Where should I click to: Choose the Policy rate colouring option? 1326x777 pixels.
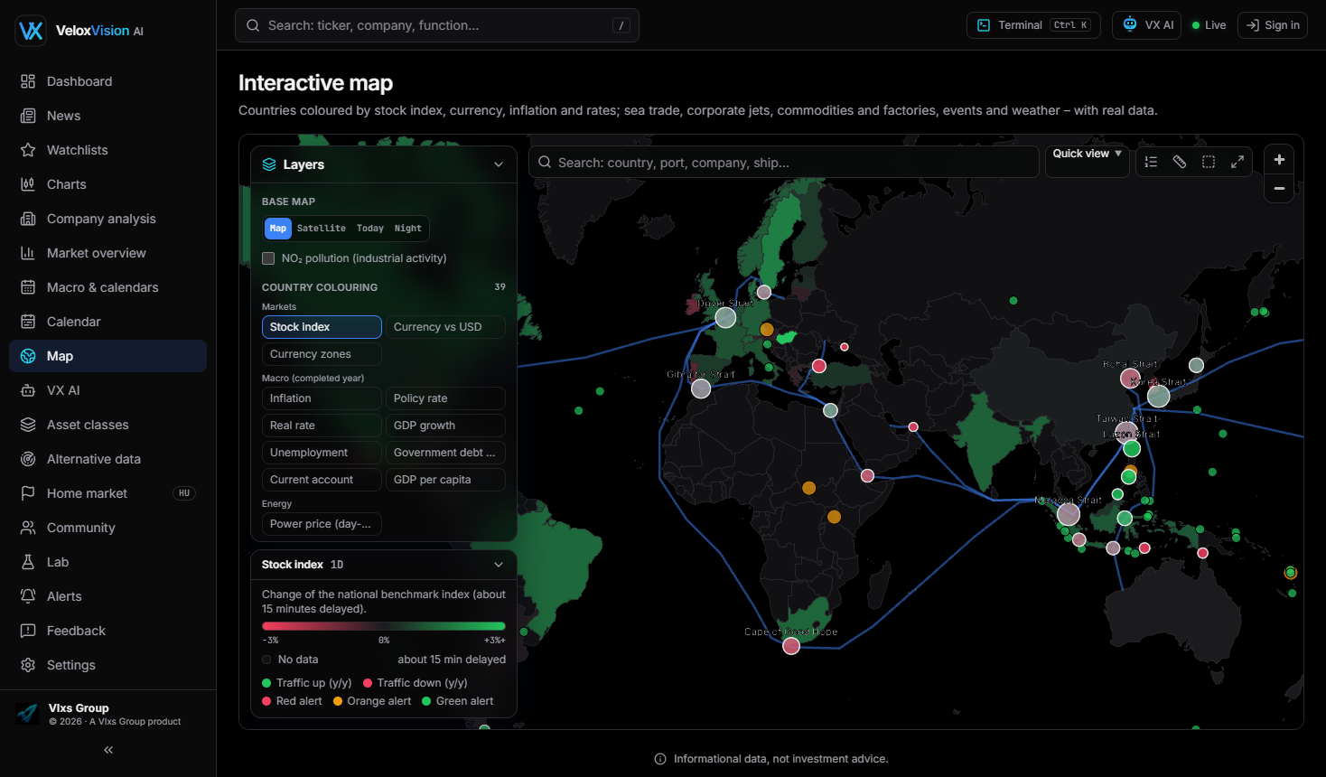click(445, 398)
